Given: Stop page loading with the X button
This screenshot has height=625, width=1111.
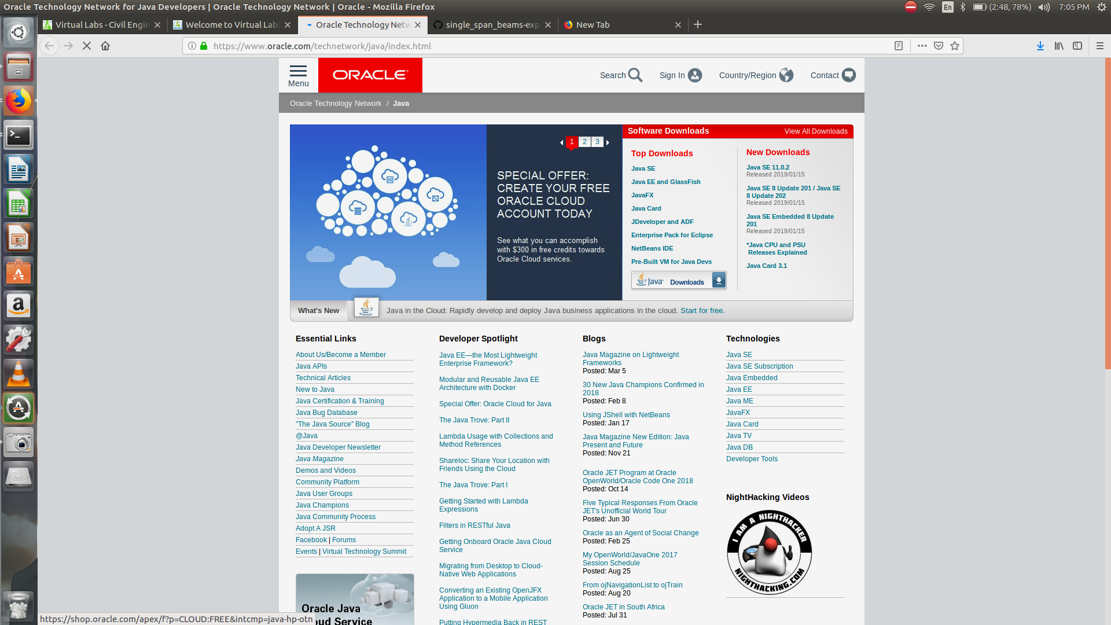Looking at the screenshot, I should click(87, 46).
